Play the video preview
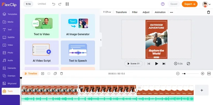This screenshot has width=213, height=105. point(157,64)
